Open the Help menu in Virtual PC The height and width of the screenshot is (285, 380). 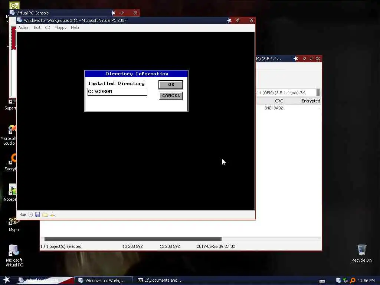pyautogui.click(x=75, y=27)
